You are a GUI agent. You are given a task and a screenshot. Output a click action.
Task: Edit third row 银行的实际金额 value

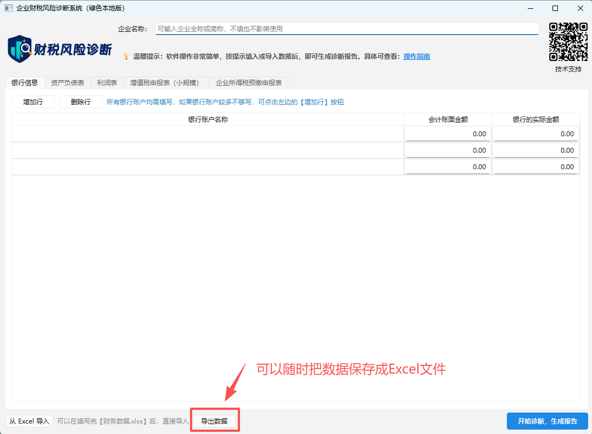tap(536, 166)
